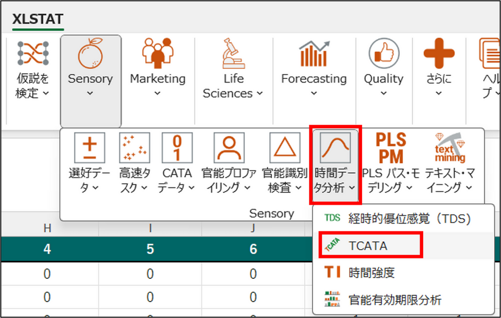The width and height of the screenshot is (501, 318).
Task: Expand the Marketing dropdown chevron
Action: pyautogui.click(x=157, y=93)
